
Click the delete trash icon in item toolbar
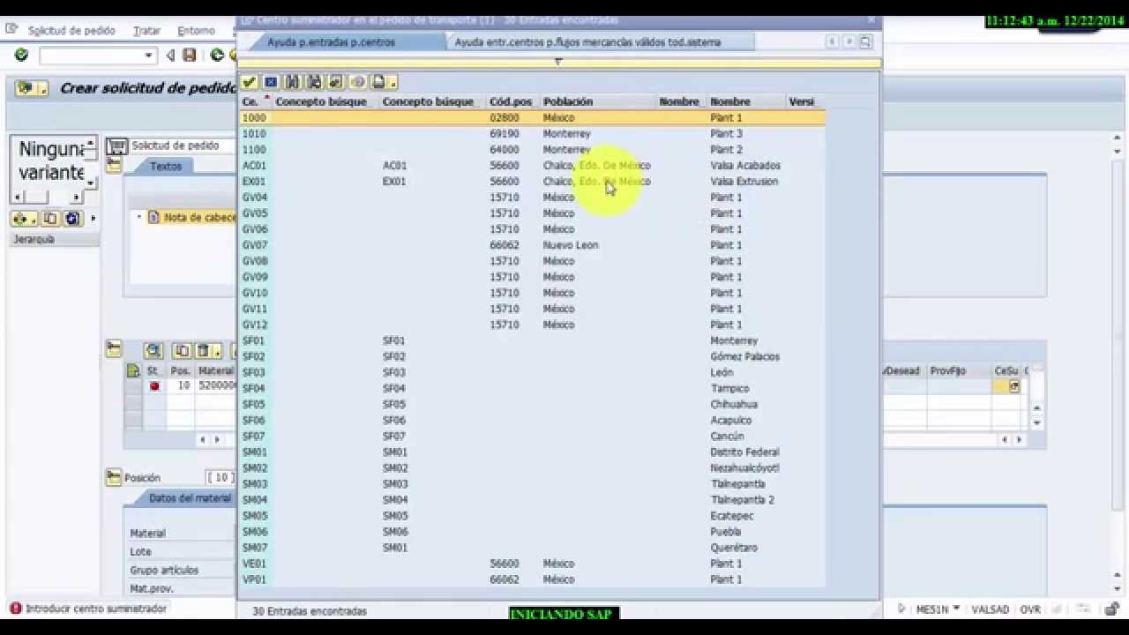coord(202,350)
